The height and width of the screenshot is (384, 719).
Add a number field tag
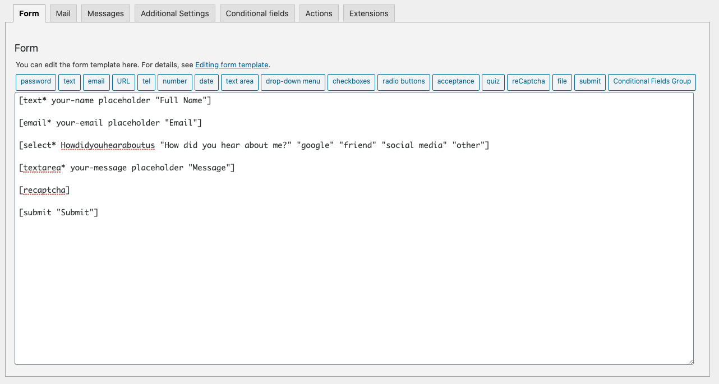point(175,82)
